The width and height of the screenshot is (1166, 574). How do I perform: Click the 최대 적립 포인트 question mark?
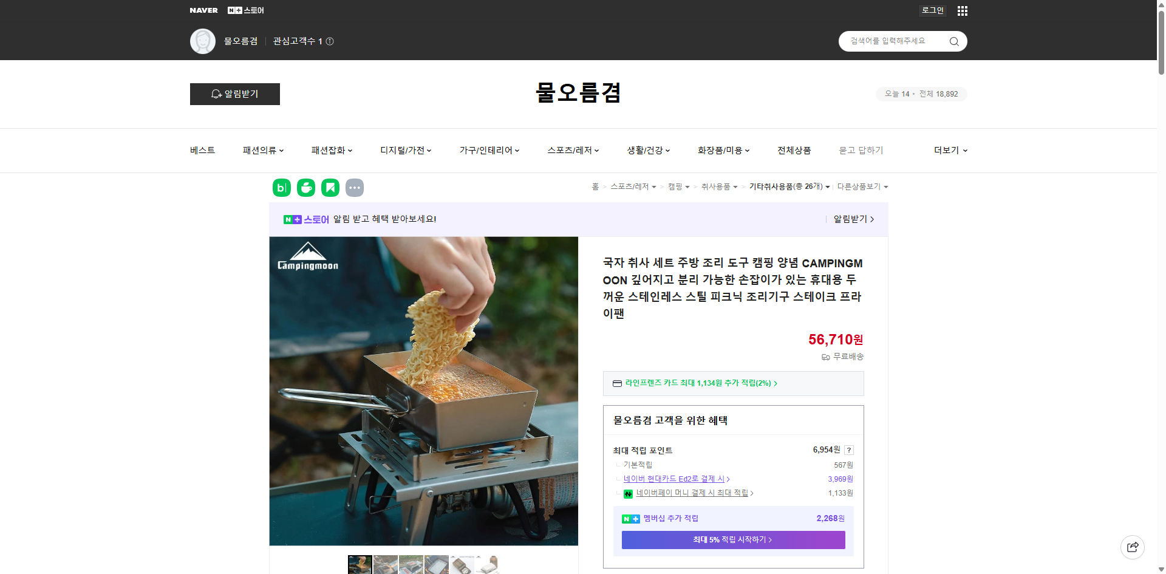(x=848, y=450)
